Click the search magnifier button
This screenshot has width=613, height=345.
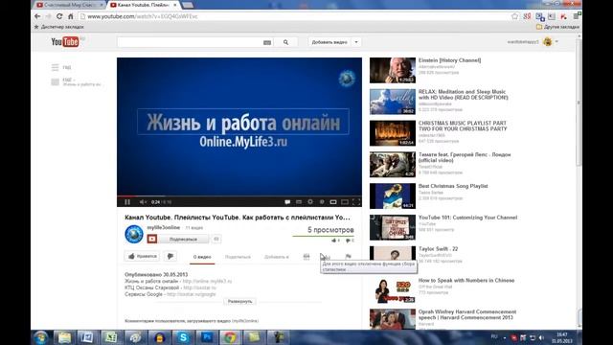tap(285, 42)
